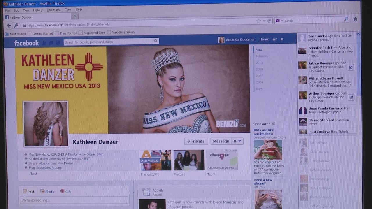Click the Yahoo search magnifier icon
Viewport: 372px width, 209px height.
point(346,19)
